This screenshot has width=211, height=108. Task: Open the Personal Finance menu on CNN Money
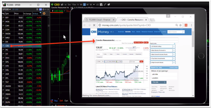(x=147, y=32)
